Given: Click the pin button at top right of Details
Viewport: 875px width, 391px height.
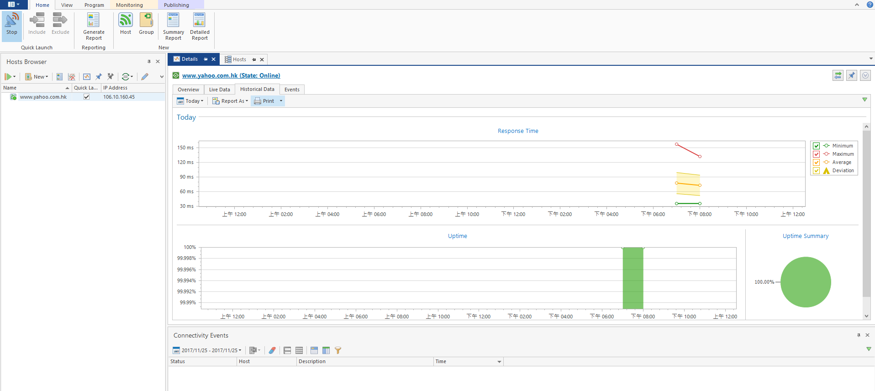Looking at the screenshot, I should click(852, 75).
